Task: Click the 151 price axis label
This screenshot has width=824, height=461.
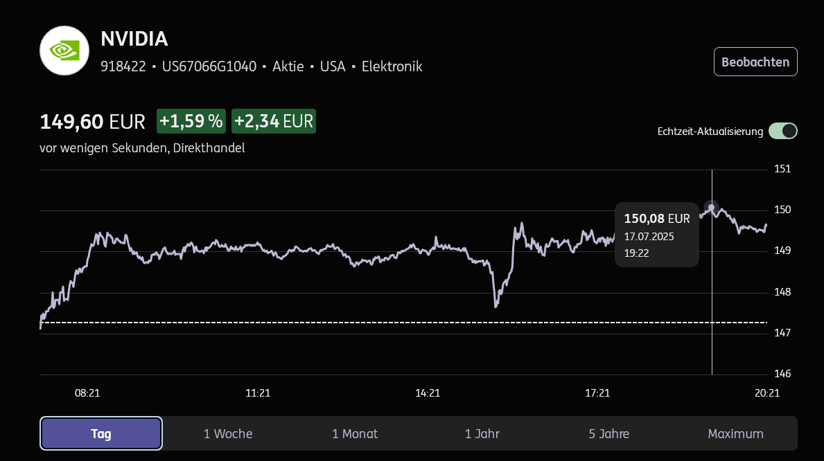Action: pos(782,168)
